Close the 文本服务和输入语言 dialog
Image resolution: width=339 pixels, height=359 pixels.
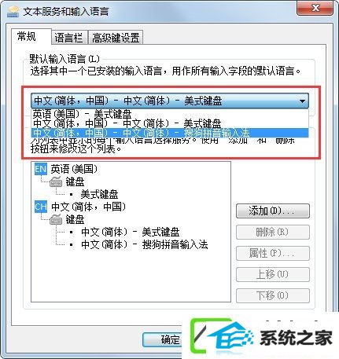(x=315, y=8)
